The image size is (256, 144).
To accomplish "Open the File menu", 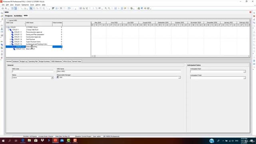I will (3, 5).
